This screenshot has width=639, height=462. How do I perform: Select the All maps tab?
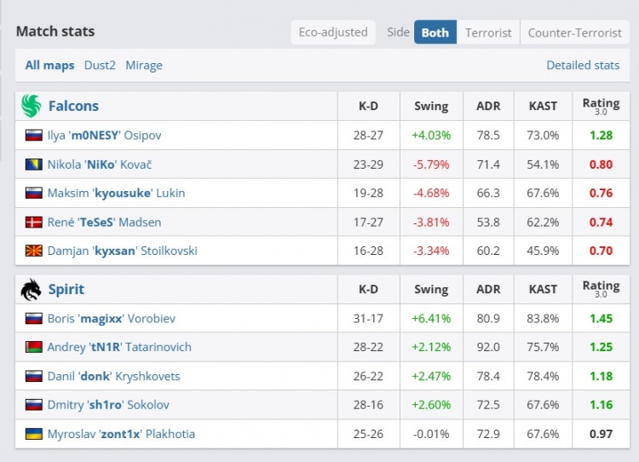(x=49, y=65)
